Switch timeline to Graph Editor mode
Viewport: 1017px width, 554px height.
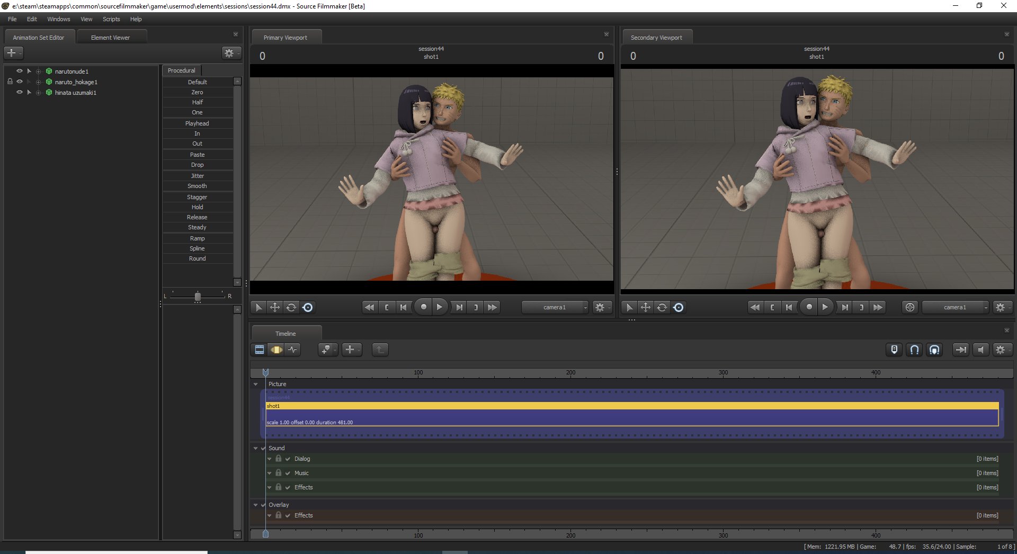tap(293, 350)
